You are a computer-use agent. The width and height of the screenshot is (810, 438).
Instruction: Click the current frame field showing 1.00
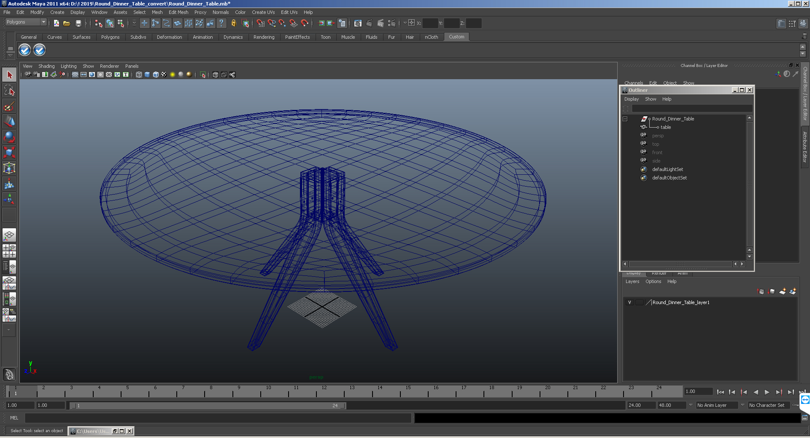[698, 391]
